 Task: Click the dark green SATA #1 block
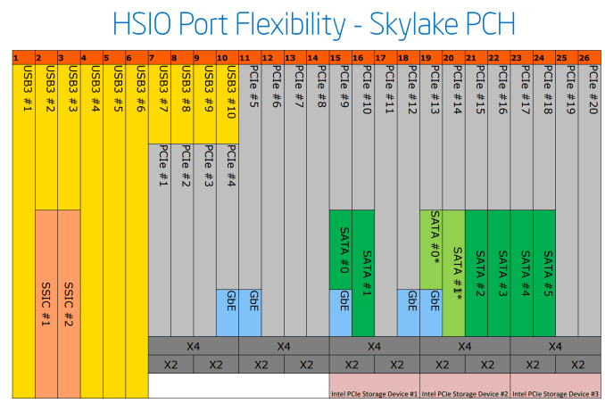pyautogui.click(x=363, y=273)
